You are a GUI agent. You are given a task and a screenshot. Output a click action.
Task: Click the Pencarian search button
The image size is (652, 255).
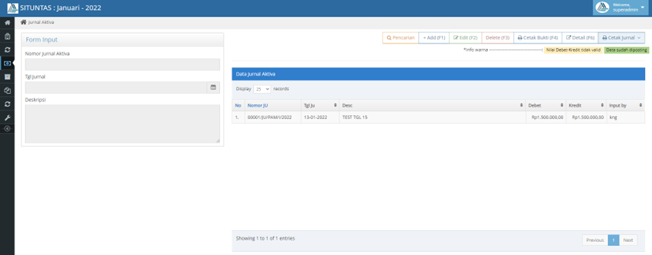[400, 38]
